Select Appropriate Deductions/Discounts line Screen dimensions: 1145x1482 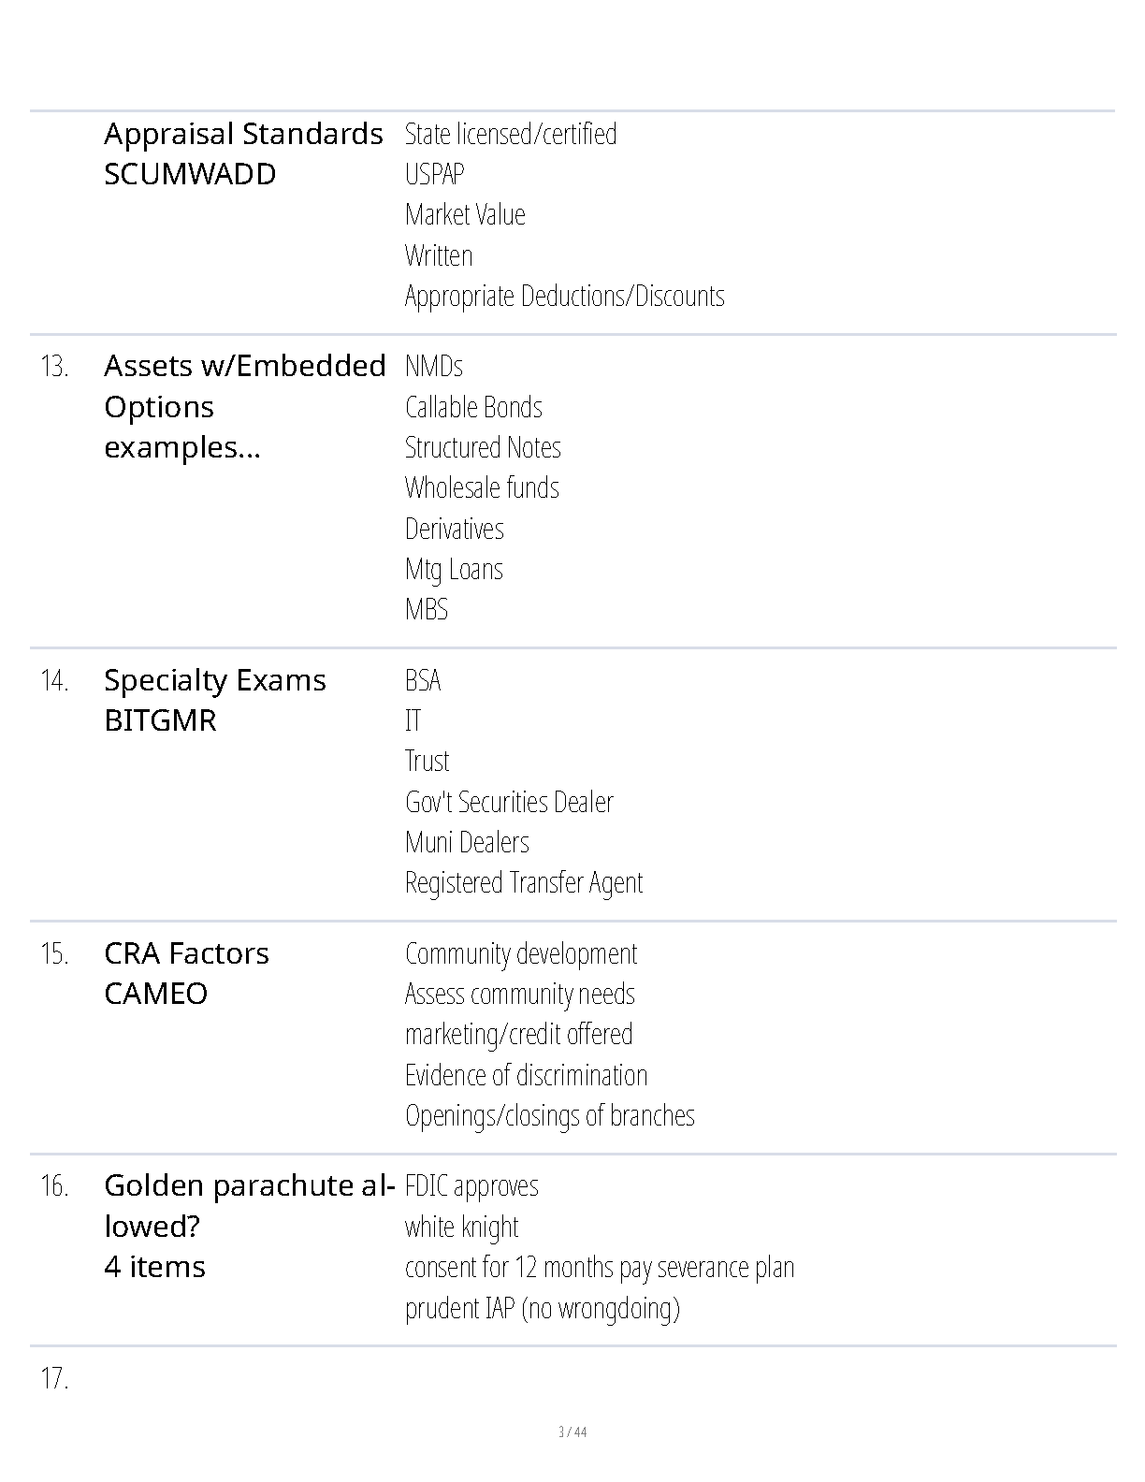click(564, 296)
